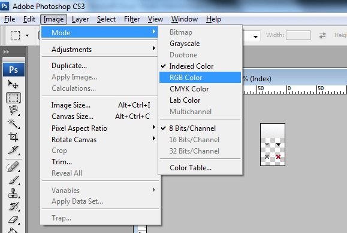Open the tool preset picker dropdown arrow
This screenshot has height=233, width=347.
(x=27, y=35)
